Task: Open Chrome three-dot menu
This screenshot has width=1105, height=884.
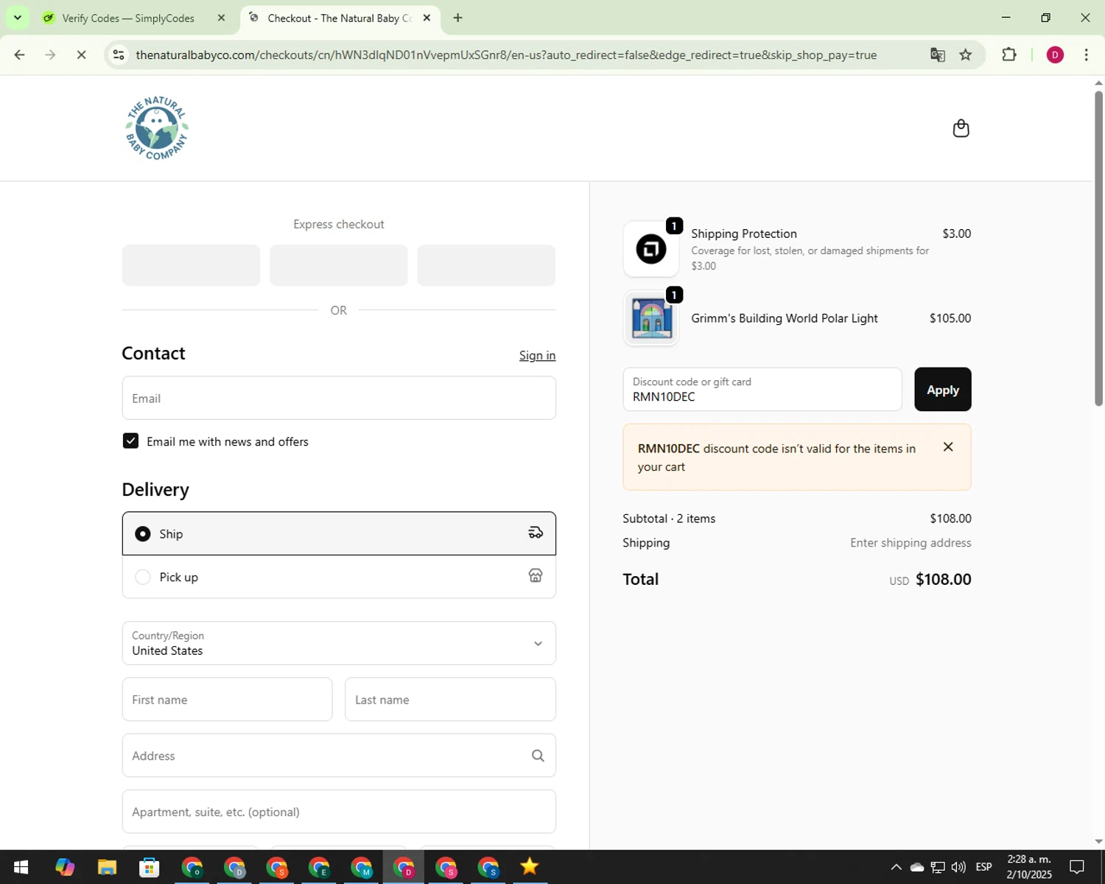Action: (x=1086, y=55)
